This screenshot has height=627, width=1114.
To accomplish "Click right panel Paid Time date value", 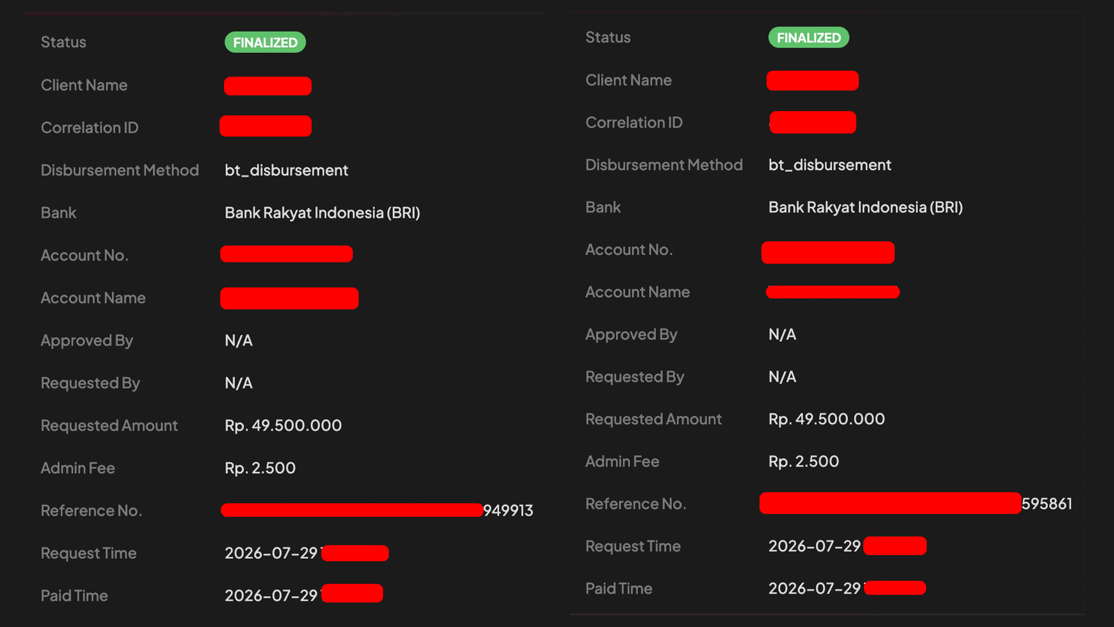I will 815,589.
